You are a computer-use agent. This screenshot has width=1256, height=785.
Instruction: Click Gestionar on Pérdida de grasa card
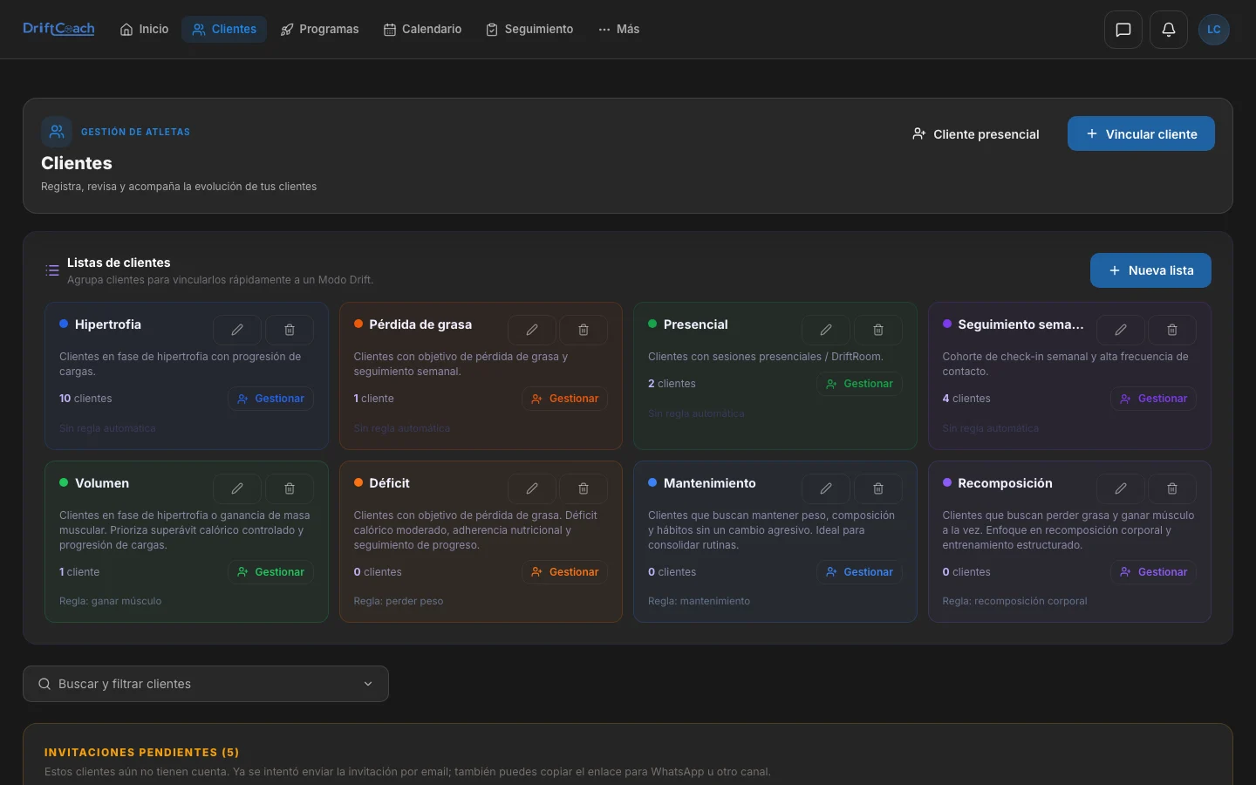pos(565,399)
